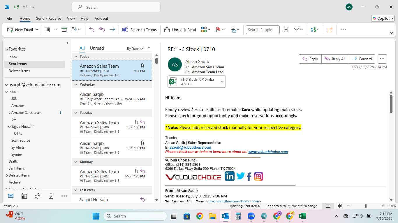Viewport: 398px width, 223px height.
Task: Open Excel from the Windows taskbar
Action: click(302, 216)
